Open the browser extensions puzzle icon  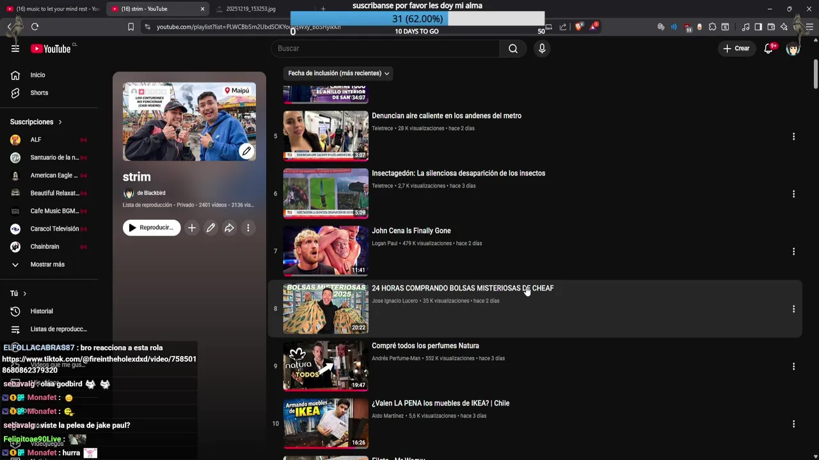pos(712,27)
